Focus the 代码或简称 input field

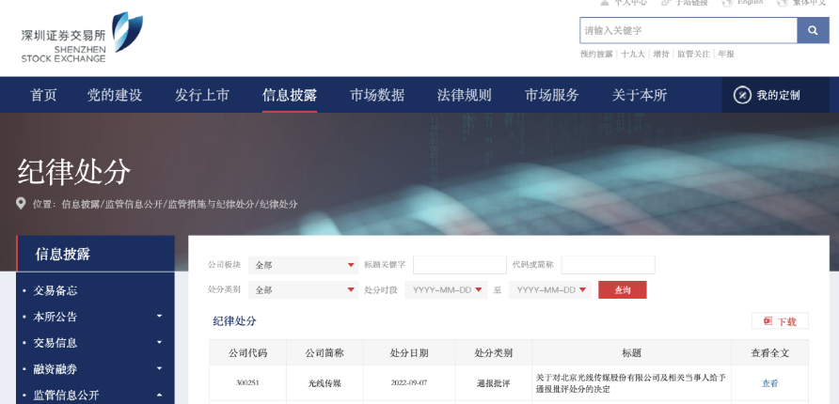[x=608, y=265]
